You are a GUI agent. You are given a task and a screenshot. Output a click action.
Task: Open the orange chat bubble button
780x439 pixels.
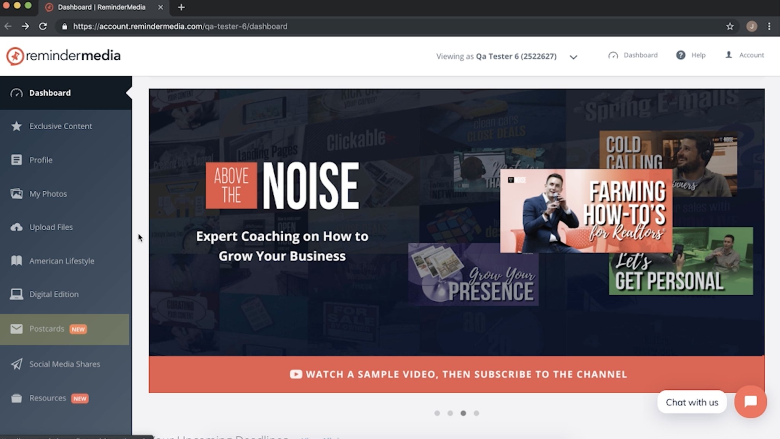pos(750,402)
